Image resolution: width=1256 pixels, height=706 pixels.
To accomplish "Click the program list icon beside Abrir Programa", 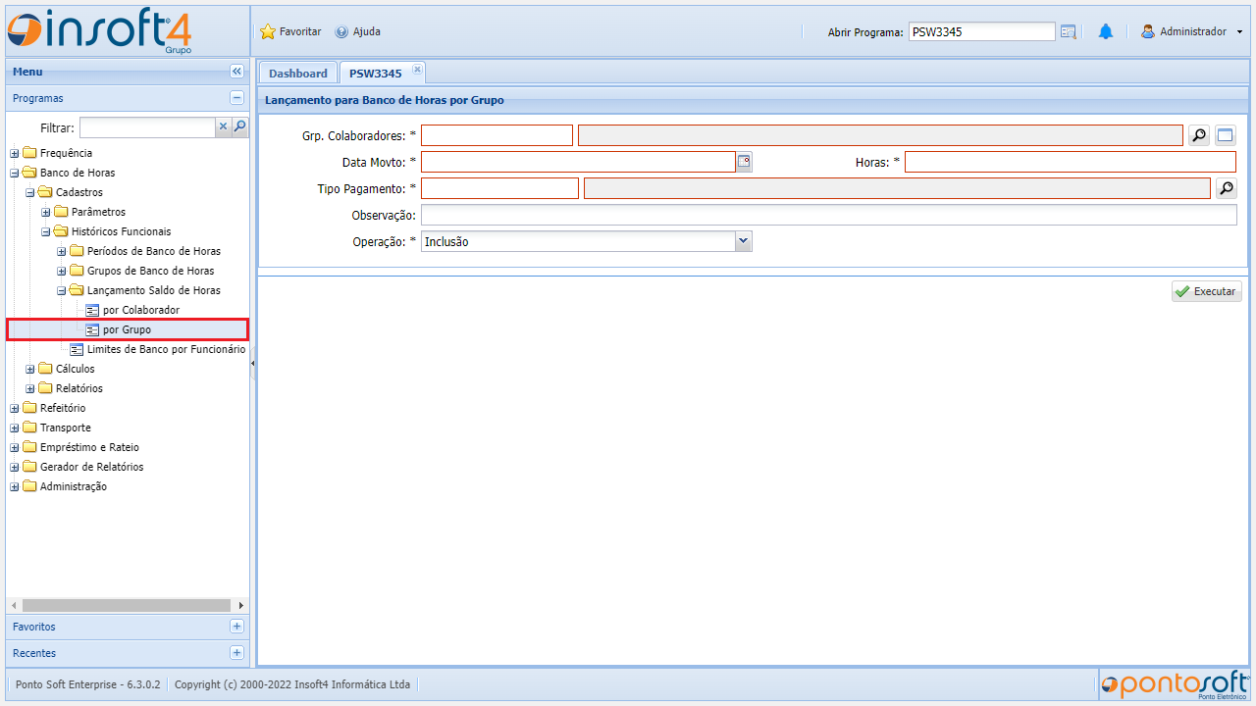I will (x=1069, y=31).
